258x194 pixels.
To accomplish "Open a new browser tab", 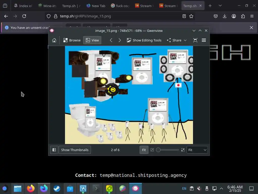I will [x=210, y=6].
